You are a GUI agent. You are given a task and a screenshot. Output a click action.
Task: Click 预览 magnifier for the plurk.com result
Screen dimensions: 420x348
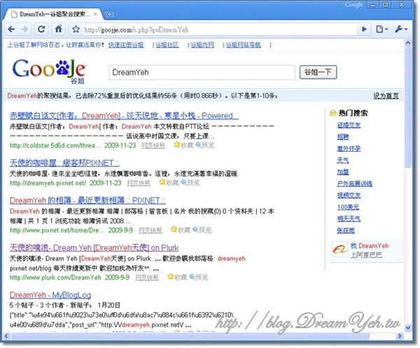(x=199, y=277)
